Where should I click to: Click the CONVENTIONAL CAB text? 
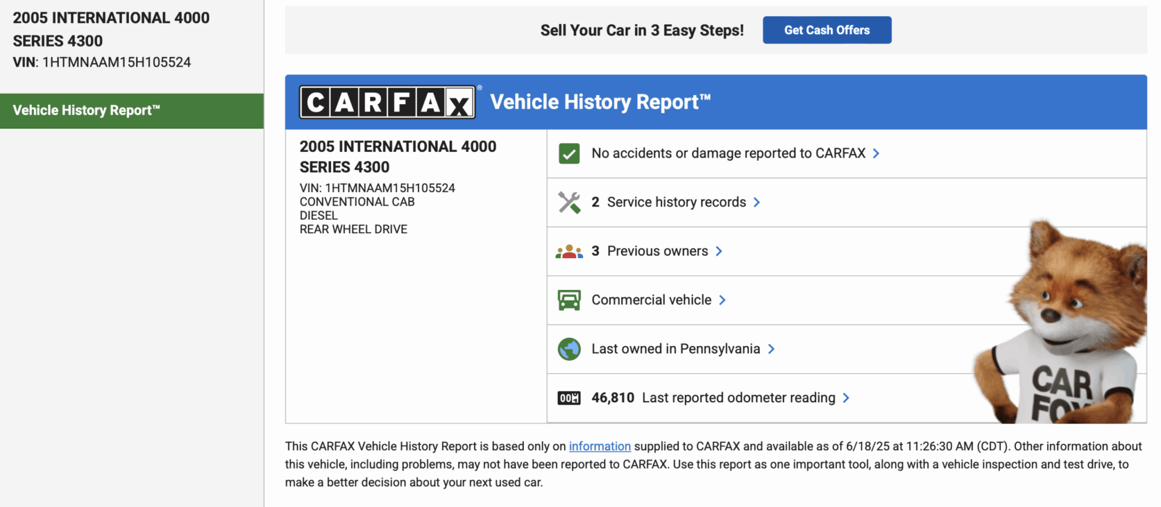pos(357,202)
